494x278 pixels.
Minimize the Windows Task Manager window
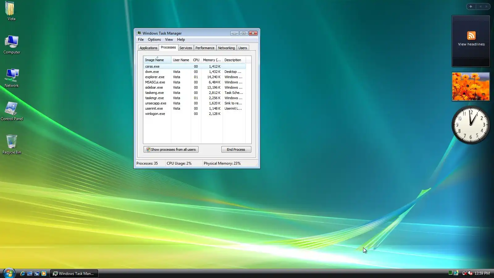(235, 33)
